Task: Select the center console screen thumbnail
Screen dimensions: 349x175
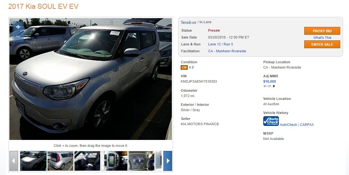Action: tap(115, 161)
